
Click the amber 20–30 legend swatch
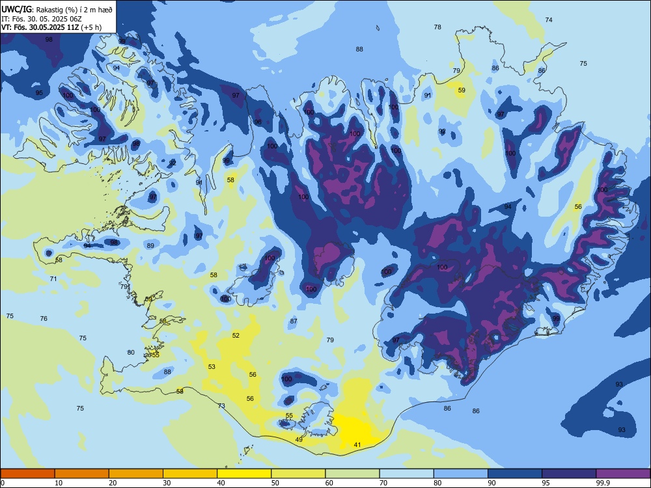(x=136, y=474)
